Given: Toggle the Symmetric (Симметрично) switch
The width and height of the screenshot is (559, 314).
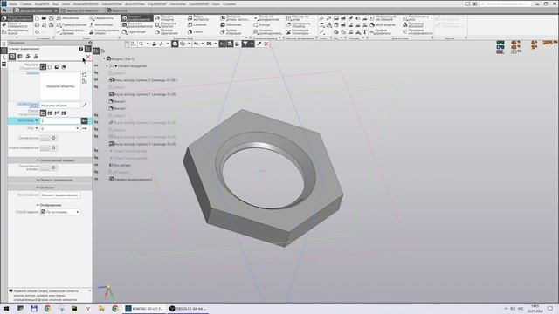Looking at the screenshot, I should 49,138.
